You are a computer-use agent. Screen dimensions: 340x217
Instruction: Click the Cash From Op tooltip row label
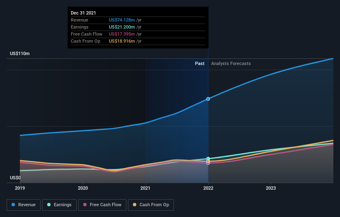[85, 41]
